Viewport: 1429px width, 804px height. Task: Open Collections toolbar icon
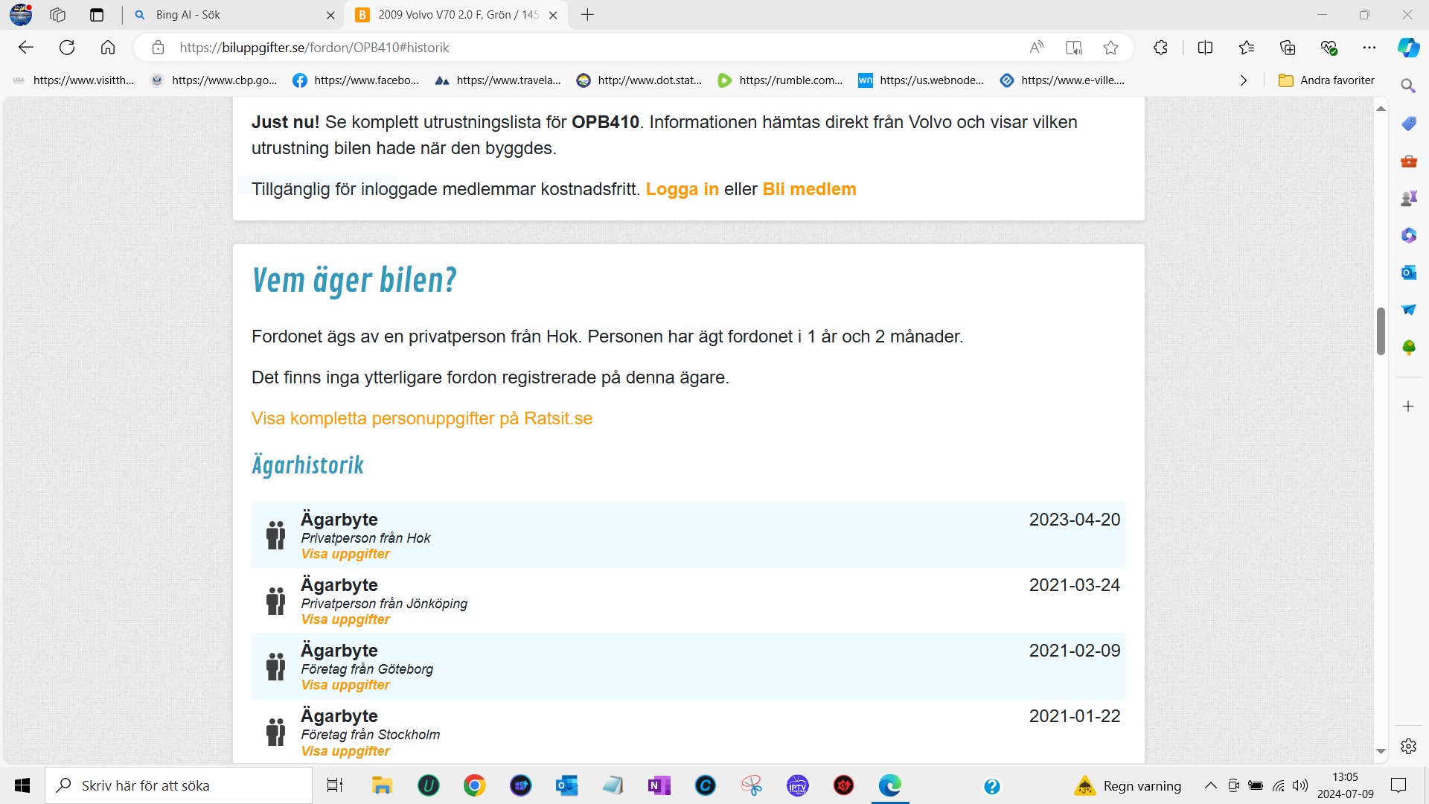tap(1288, 48)
